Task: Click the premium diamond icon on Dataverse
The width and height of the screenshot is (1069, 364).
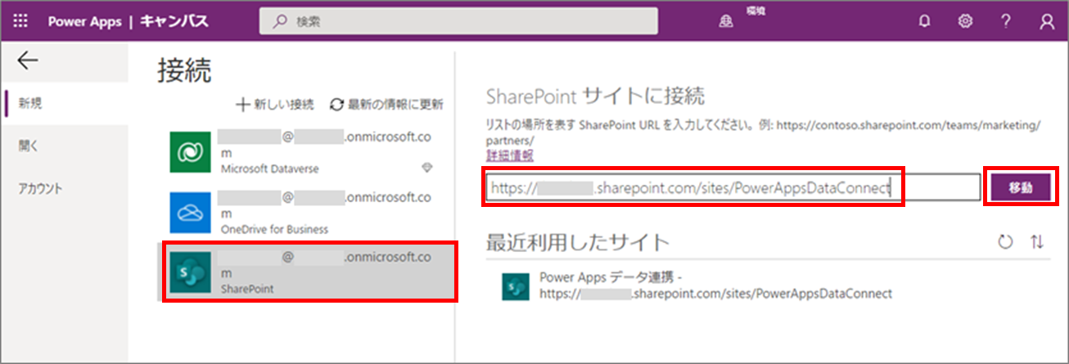Action: click(426, 168)
